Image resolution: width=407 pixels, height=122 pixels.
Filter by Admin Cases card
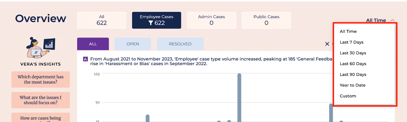pos(211,20)
